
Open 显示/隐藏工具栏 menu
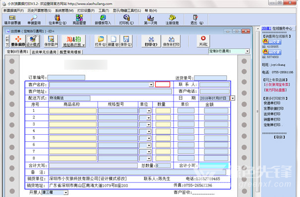[x=127, y=10]
